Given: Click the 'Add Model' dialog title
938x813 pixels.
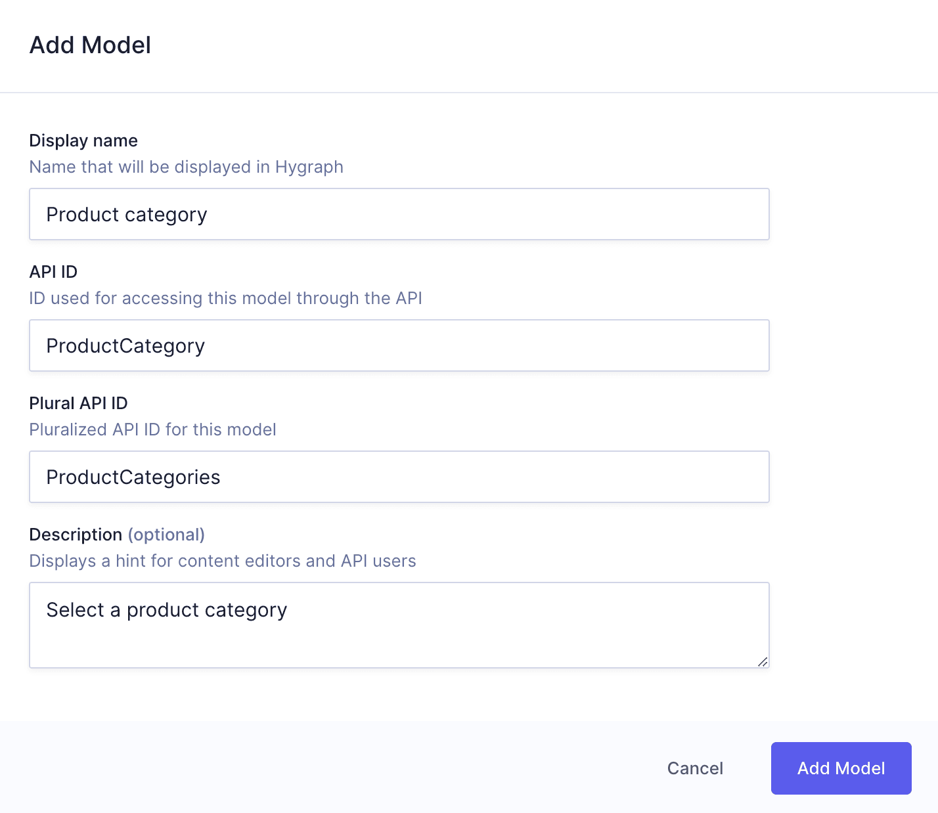Looking at the screenshot, I should pyautogui.click(x=89, y=45).
